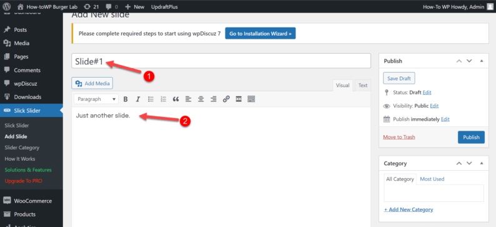The height and width of the screenshot is (227, 496).
Task: Toggle Italic formatting
Action: (x=138, y=99)
